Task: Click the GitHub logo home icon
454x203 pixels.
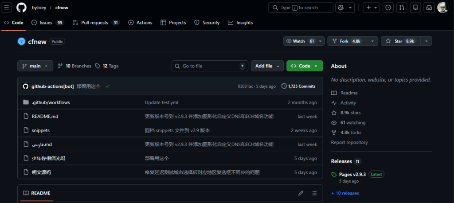Action: coord(21,8)
